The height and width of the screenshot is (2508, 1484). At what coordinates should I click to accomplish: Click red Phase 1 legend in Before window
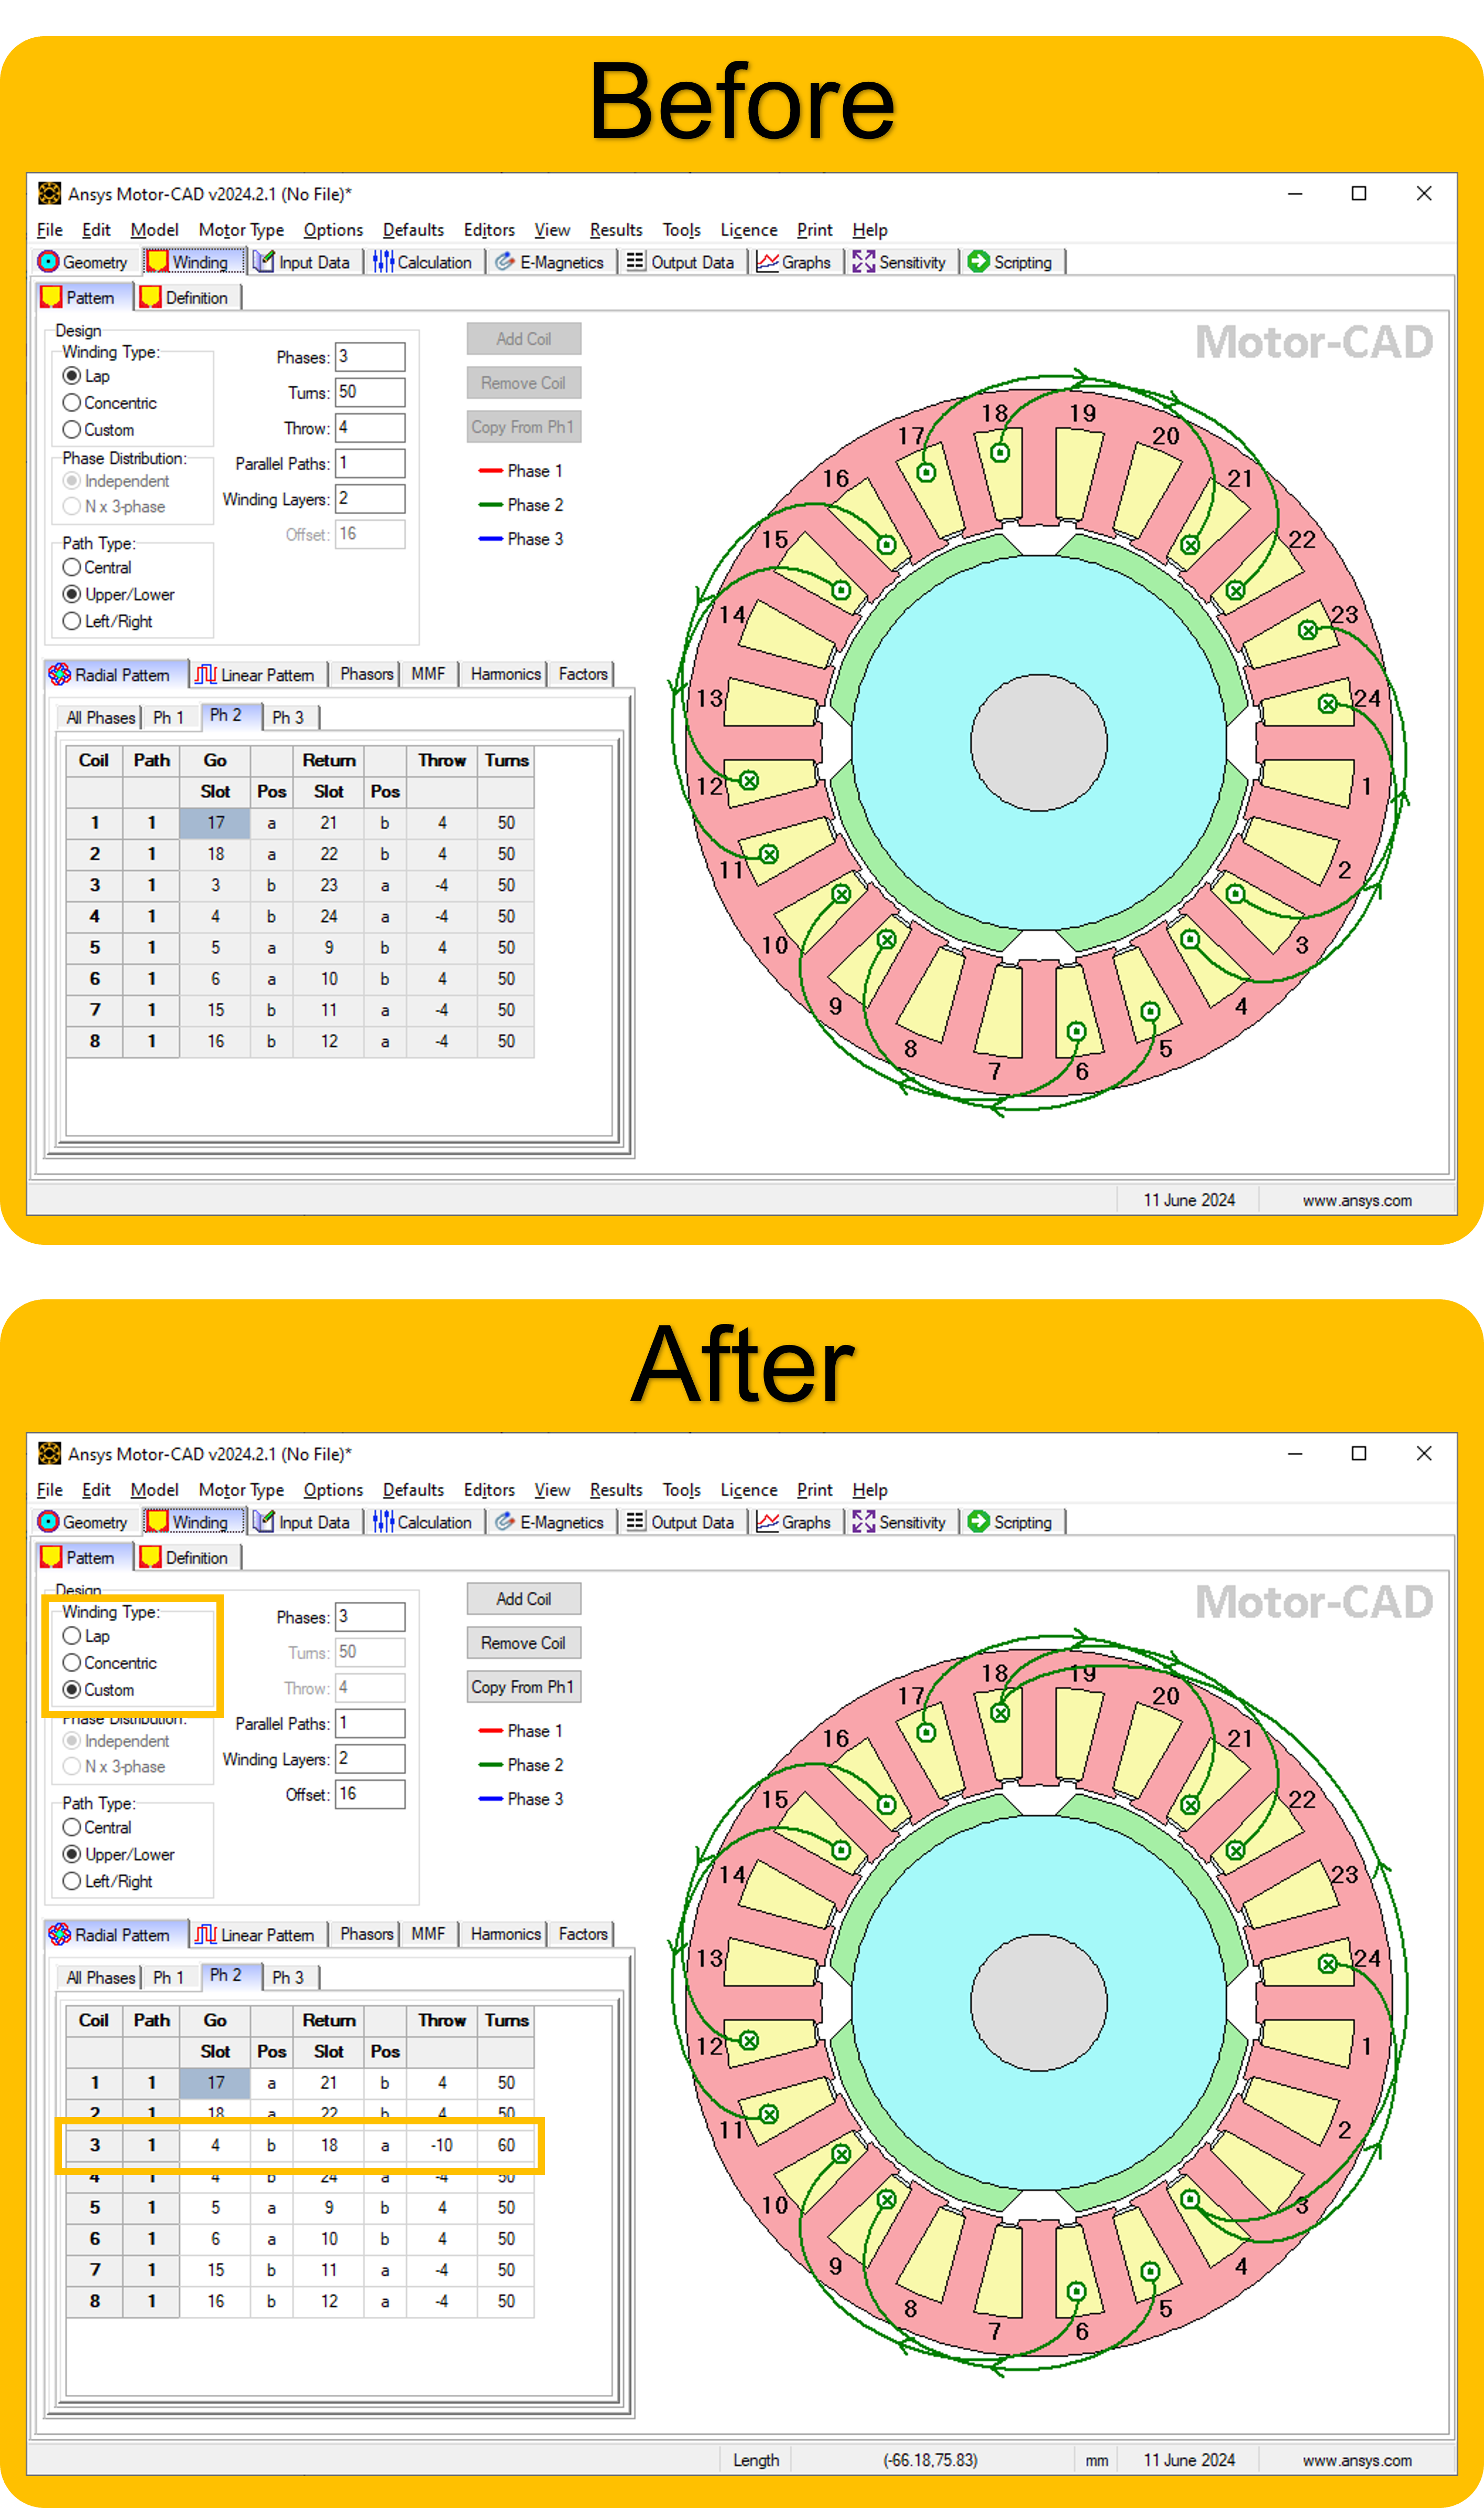[x=521, y=471]
